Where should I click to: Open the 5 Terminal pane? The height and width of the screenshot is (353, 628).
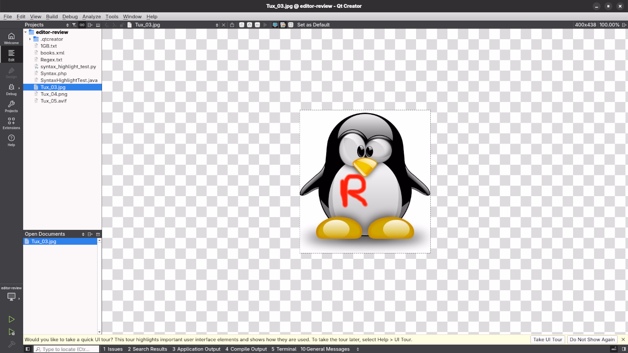click(284, 349)
